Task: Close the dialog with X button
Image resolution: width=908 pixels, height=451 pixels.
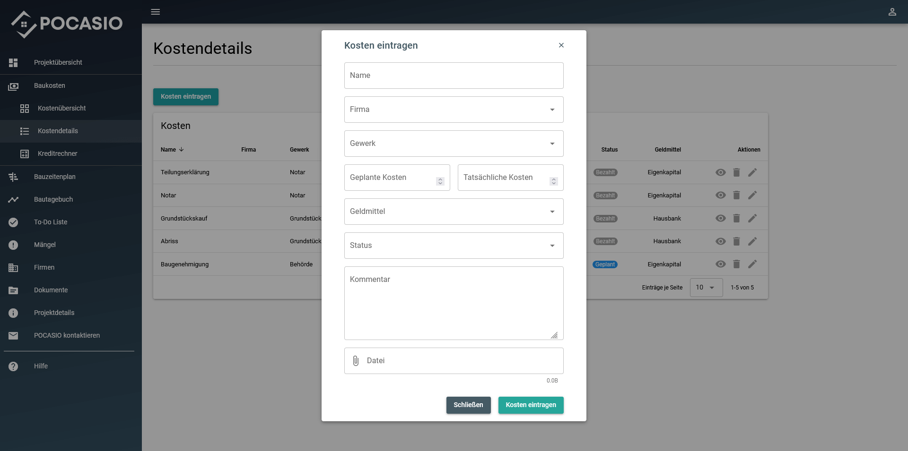Action: click(x=561, y=45)
